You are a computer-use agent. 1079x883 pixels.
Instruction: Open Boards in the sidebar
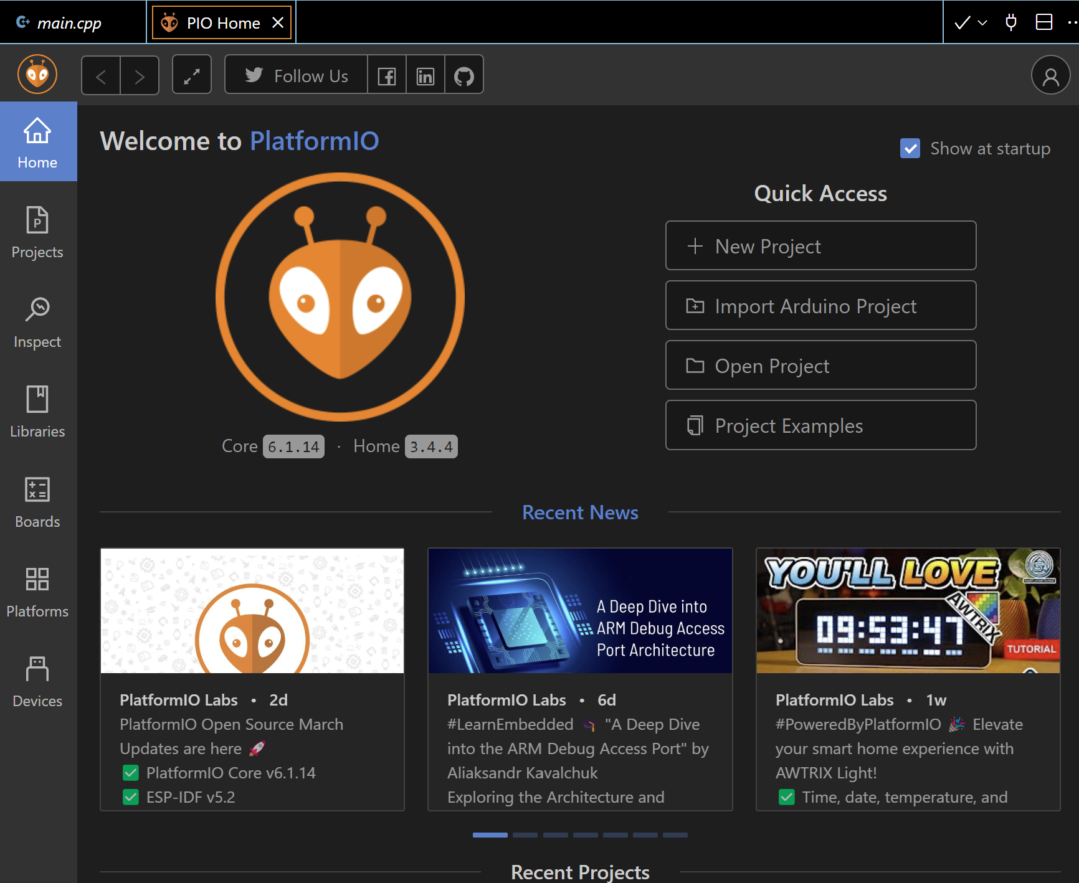[x=38, y=502]
